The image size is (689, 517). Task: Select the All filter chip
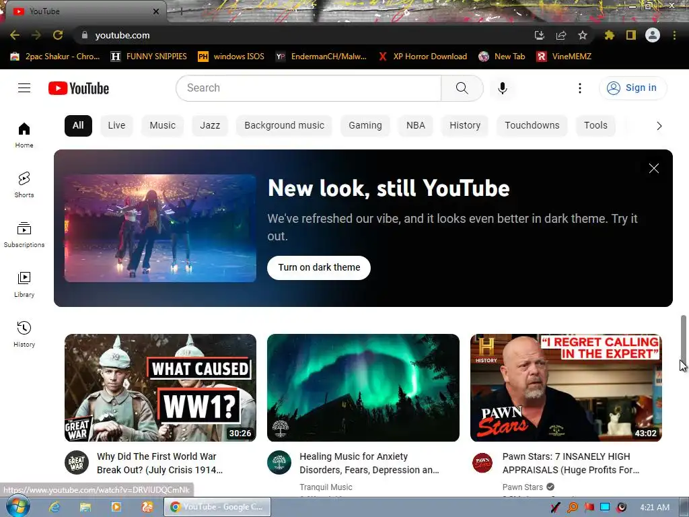coord(78,126)
